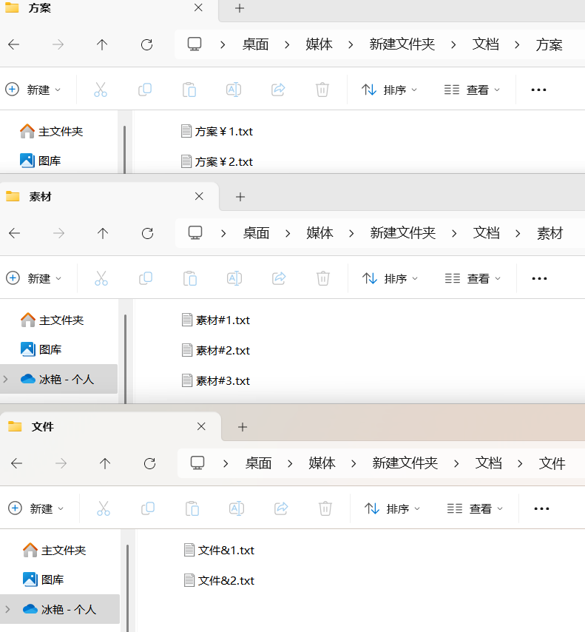Refresh the 方案 window
This screenshot has height=632, width=585.
(146, 44)
